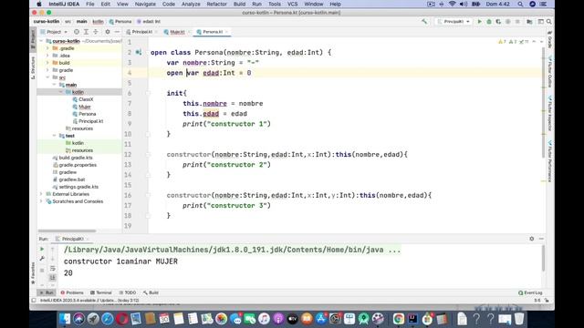The width and height of the screenshot is (584, 328).
Task: Toggle the Favorites tool window side tab
Action: (33, 273)
